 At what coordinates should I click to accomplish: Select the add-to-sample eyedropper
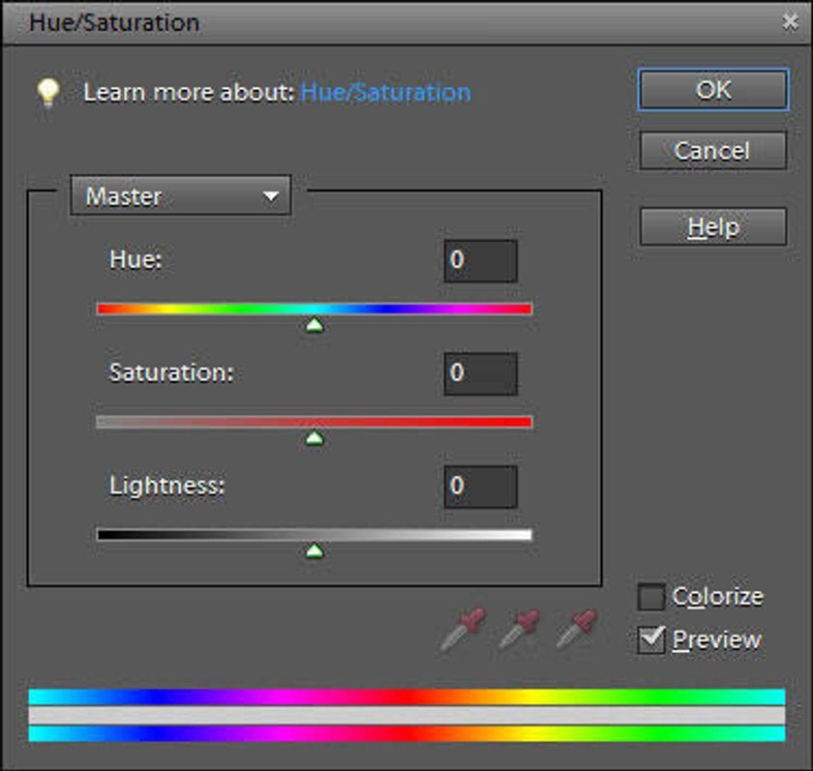point(520,630)
